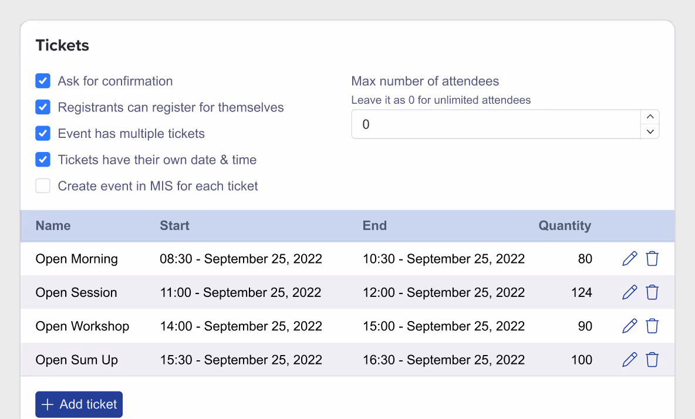Image resolution: width=695 pixels, height=419 pixels.
Task: Edit the Open Sum Up ticket
Action: coord(629,360)
